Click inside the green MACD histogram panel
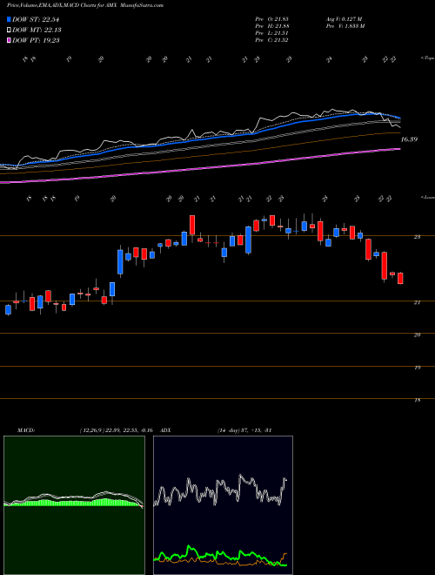 (74, 505)
